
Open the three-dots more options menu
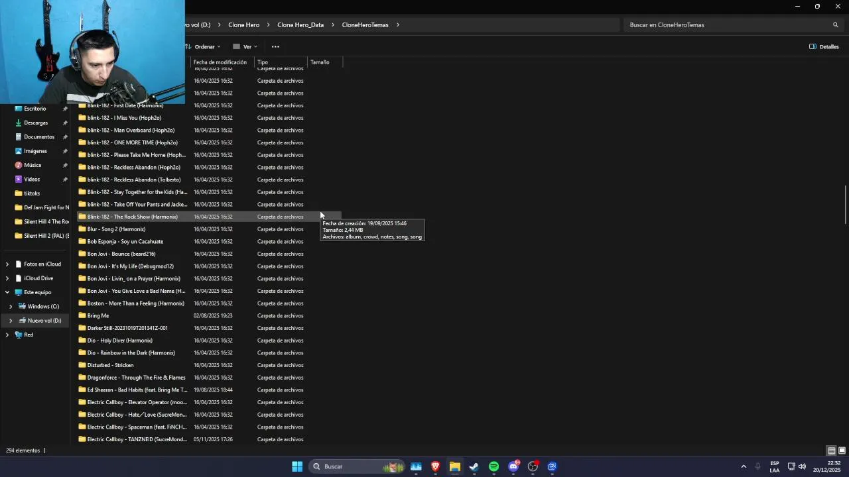point(275,46)
